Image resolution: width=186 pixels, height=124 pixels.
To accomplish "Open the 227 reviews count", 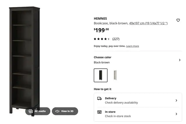I will point(116,39).
